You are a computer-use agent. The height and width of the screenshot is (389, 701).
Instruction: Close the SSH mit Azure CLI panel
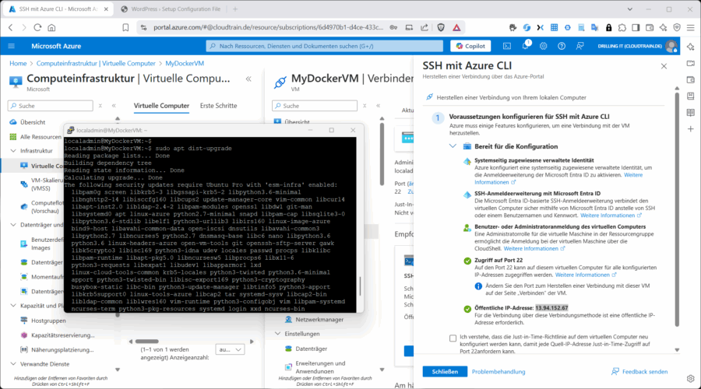tap(664, 66)
